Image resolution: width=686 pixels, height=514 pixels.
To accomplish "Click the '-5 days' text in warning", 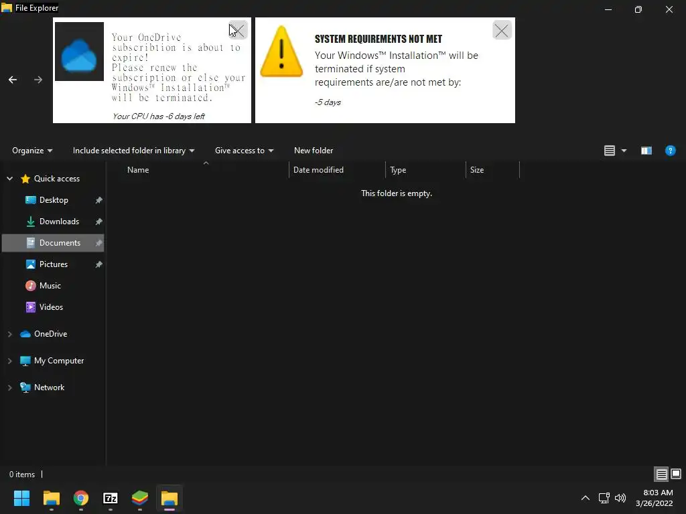I will pos(328,102).
